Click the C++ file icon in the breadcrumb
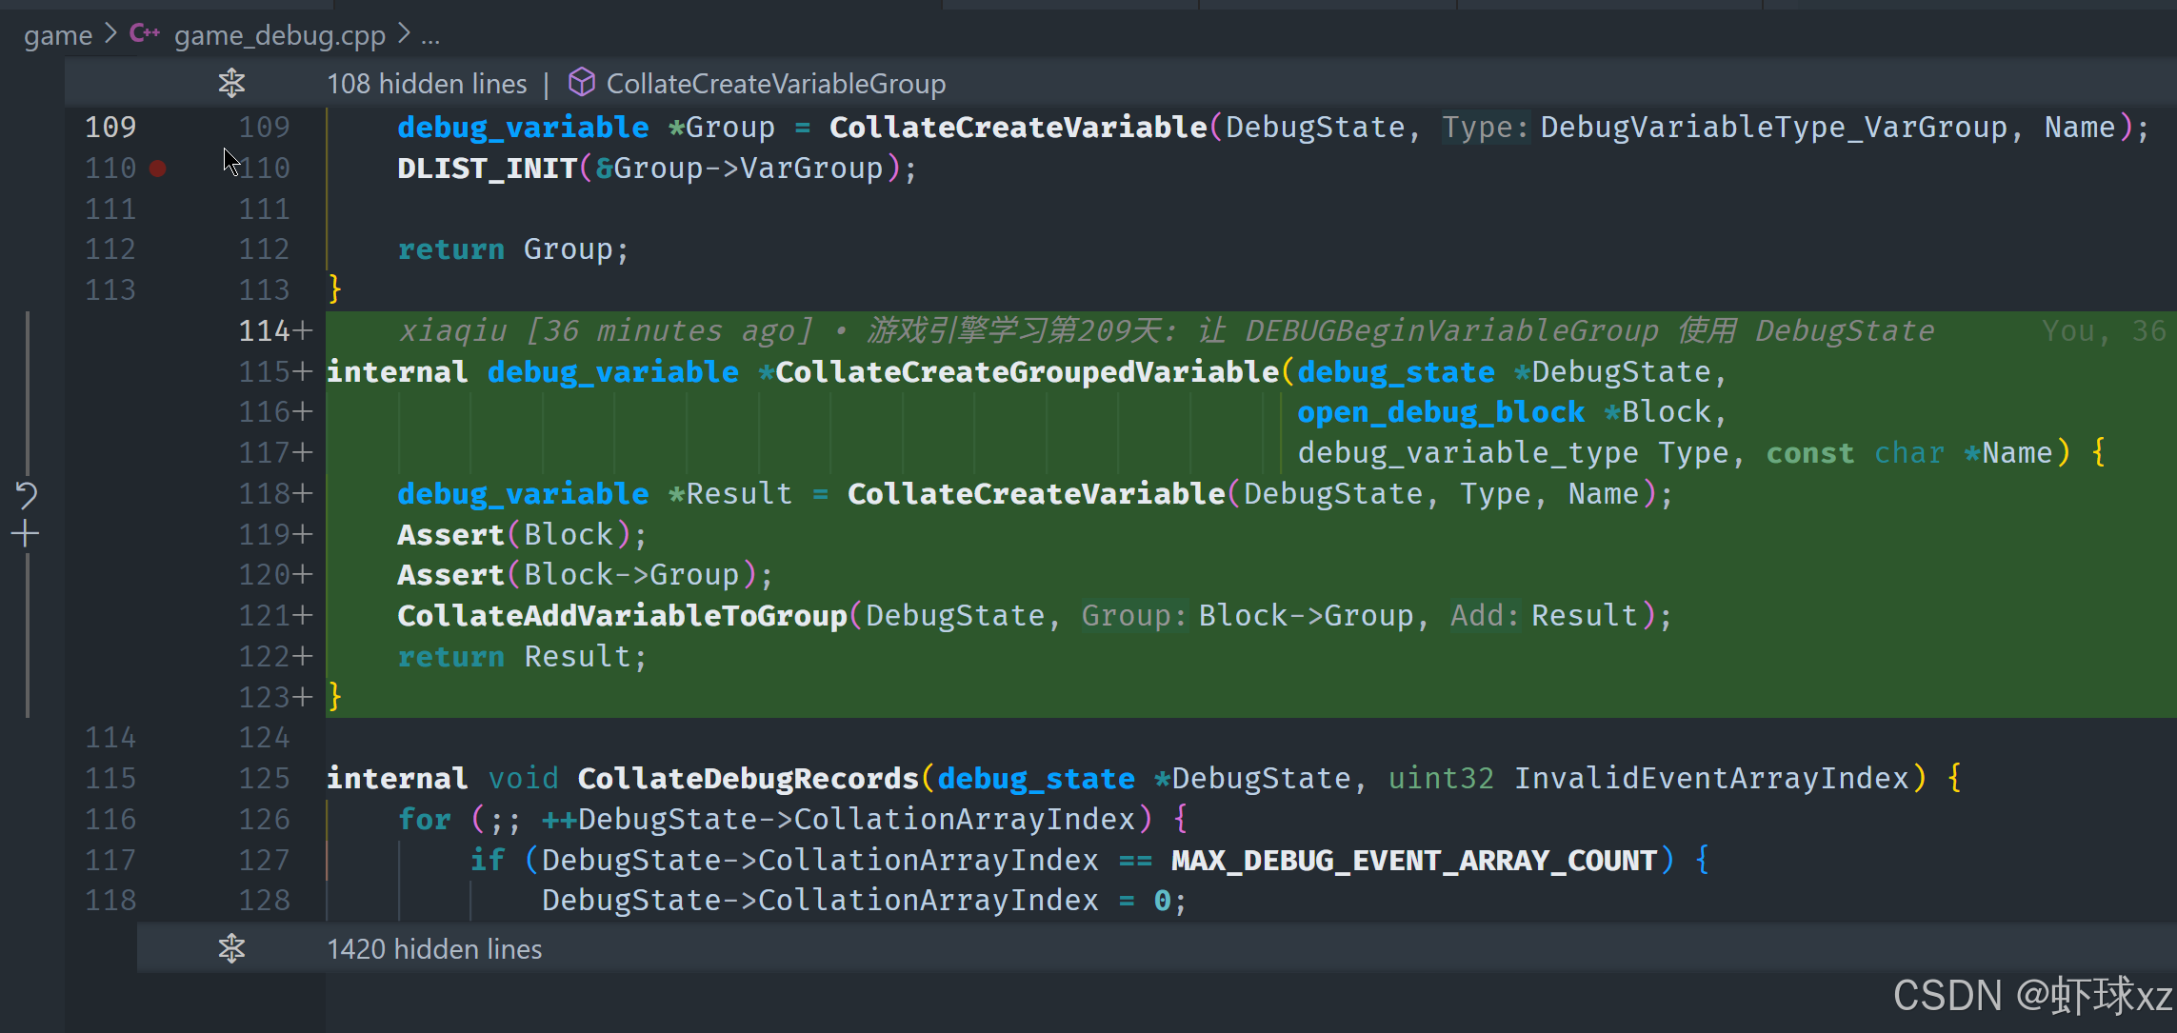Viewport: 2177px width, 1033px height. (x=144, y=34)
